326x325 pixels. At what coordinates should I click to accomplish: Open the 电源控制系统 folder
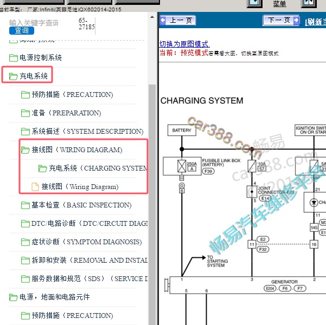(40, 57)
